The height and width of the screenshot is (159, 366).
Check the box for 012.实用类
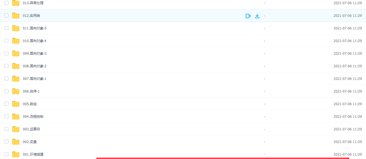pyautogui.click(x=6, y=15)
